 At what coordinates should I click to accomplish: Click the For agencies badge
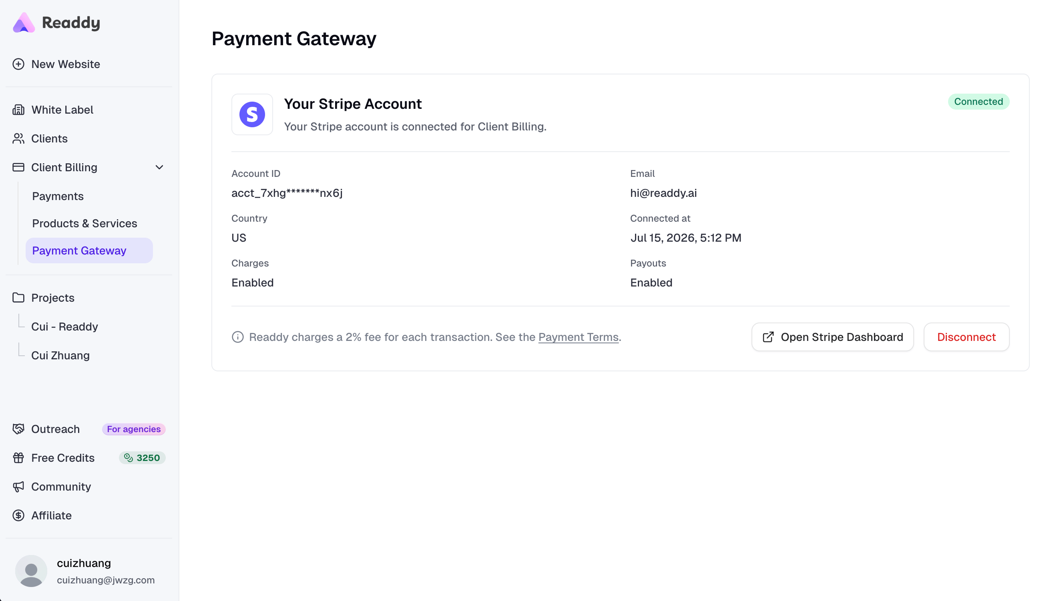[134, 429]
